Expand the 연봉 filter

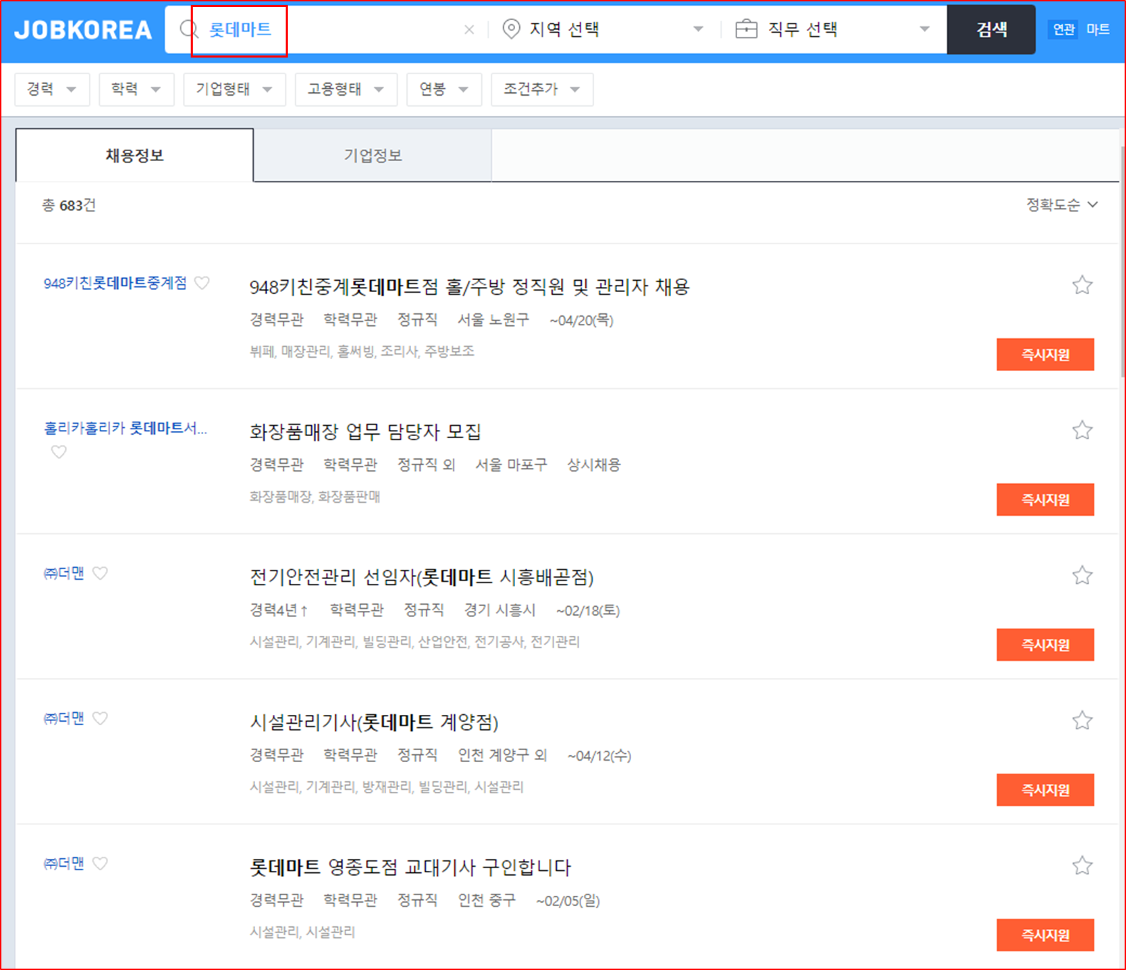click(444, 89)
